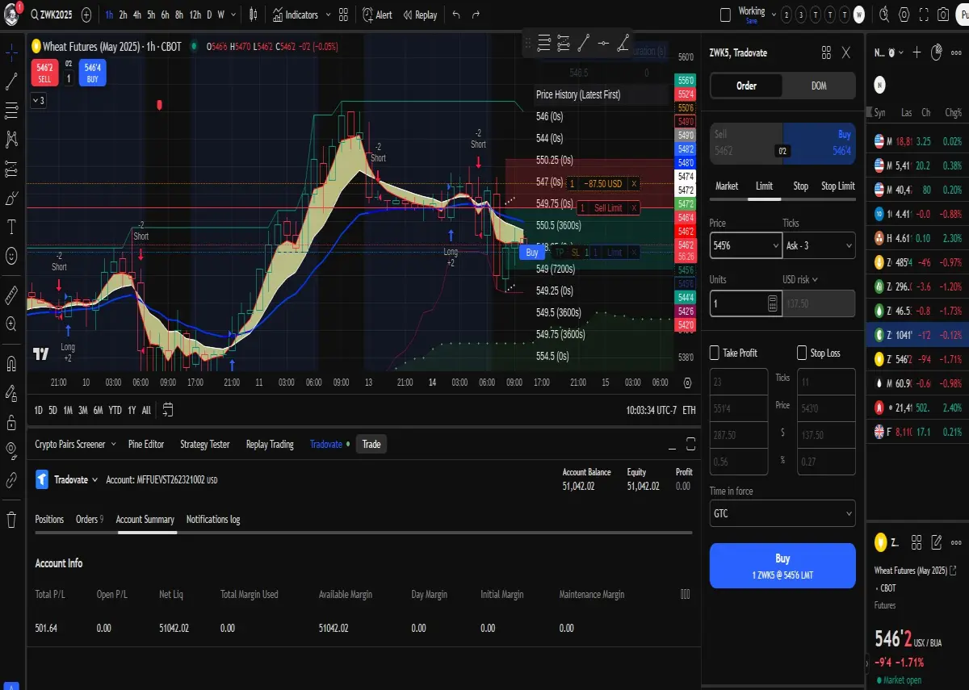Switch order panel to DOM view

point(819,86)
